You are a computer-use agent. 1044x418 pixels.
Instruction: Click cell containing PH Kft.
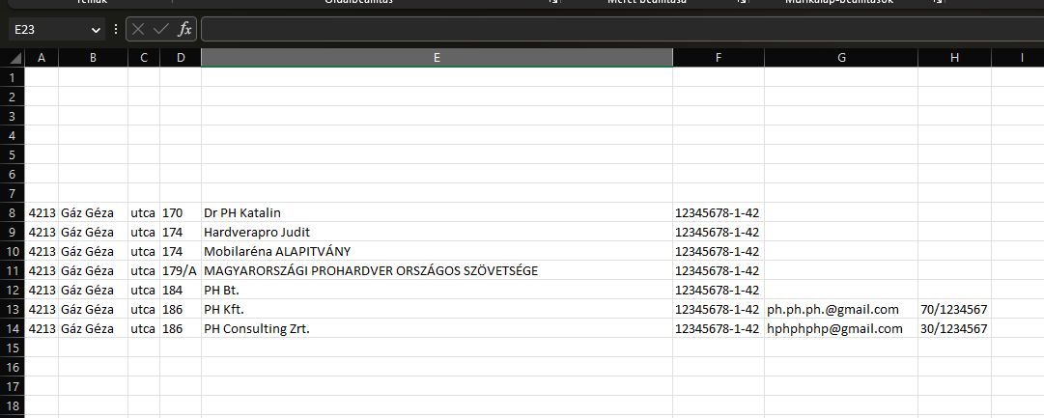point(437,310)
